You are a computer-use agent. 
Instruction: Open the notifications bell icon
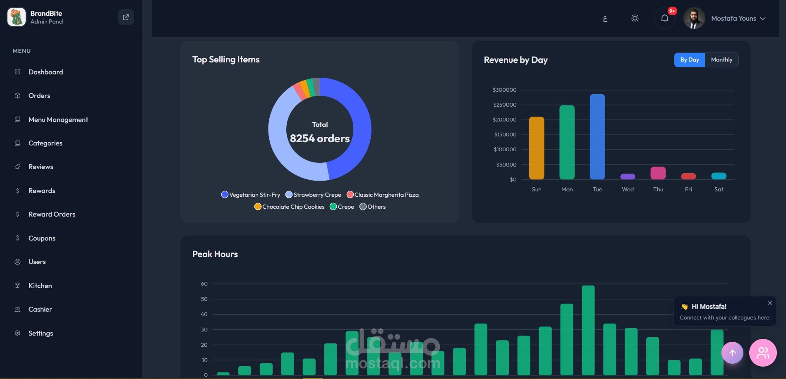click(x=664, y=18)
